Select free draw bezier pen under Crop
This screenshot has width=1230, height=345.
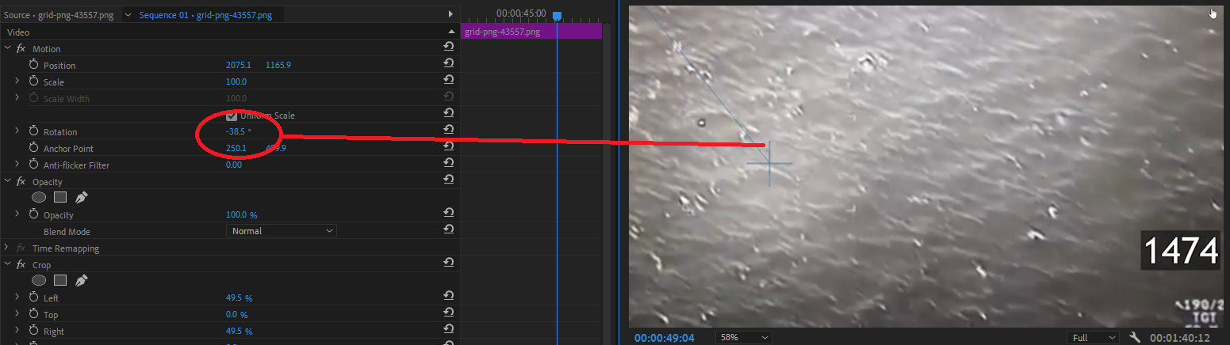tap(81, 280)
